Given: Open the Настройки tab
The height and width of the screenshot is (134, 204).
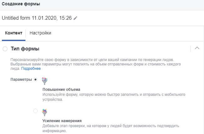Looking at the screenshot, I should [40, 33].
